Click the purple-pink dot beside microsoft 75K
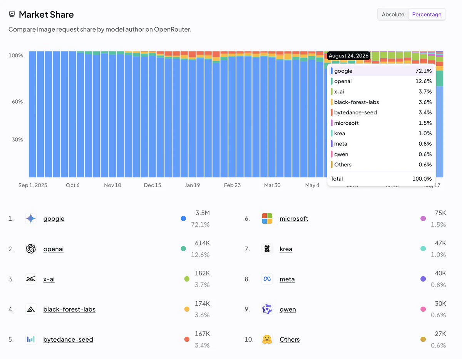The height and width of the screenshot is (359, 462). pyautogui.click(x=423, y=219)
